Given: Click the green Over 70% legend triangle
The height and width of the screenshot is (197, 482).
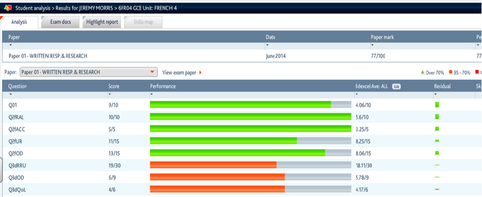Looking at the screenshot, I should pyautogui.click(x=422, y=73).
